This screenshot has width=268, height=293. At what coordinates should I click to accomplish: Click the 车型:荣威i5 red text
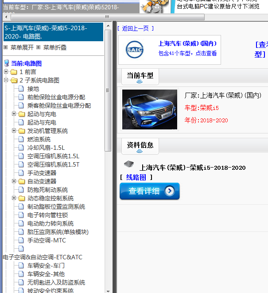click(202, 108)
